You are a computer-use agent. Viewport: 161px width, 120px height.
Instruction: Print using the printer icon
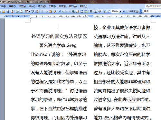17,11
